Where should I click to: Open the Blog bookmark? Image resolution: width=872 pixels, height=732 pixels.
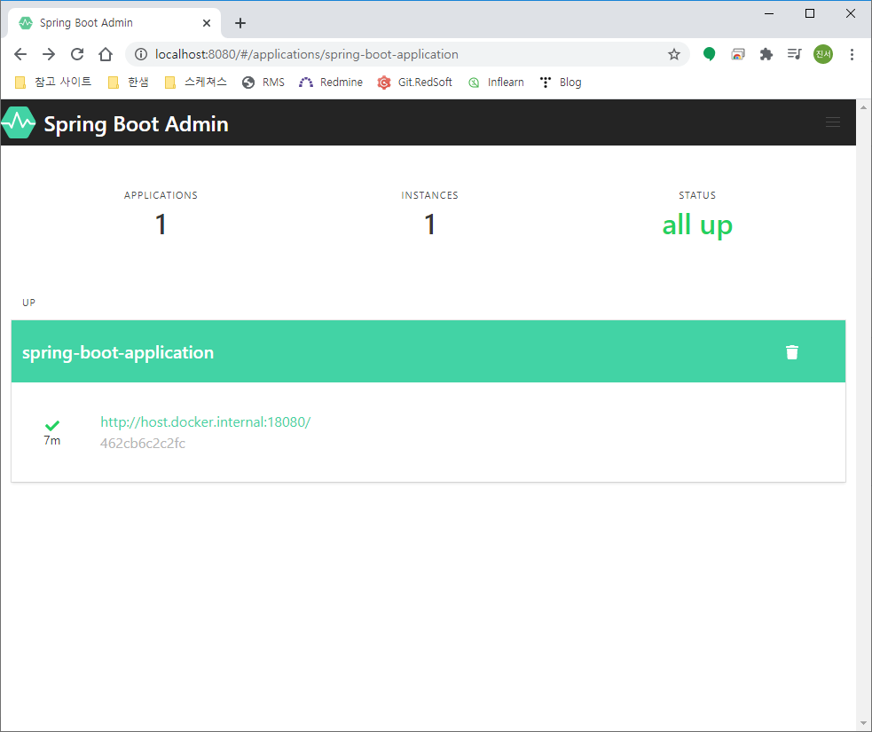[561, 83]
